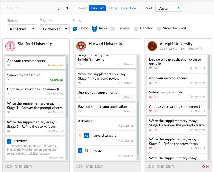Click the hidden-eye icon on Stanford's Stage 2 essay task
The image size is (214, 172).
tap(9, 131)
